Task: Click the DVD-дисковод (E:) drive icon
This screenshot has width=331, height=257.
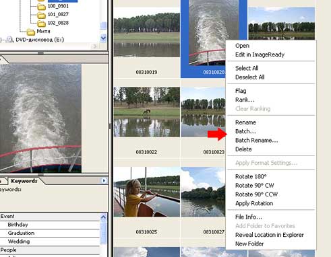Action: (9, 40)
